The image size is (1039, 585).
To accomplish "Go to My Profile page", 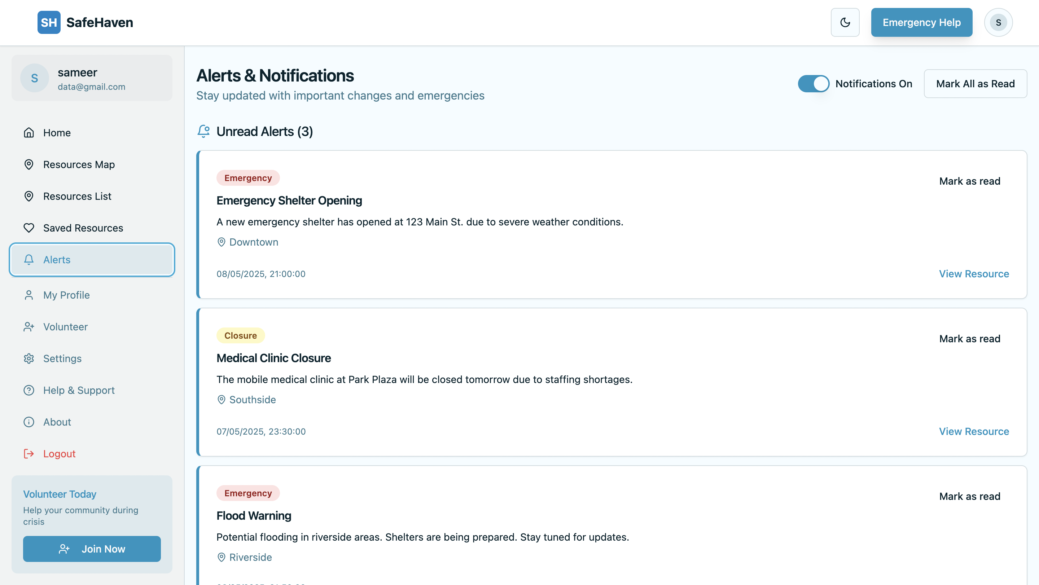I will coord(66,295).
